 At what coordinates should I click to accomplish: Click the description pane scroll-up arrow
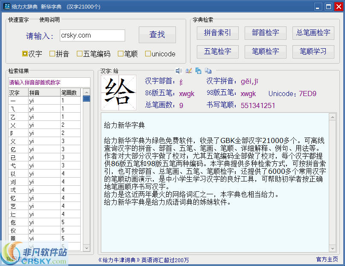(x=333, y=117)
